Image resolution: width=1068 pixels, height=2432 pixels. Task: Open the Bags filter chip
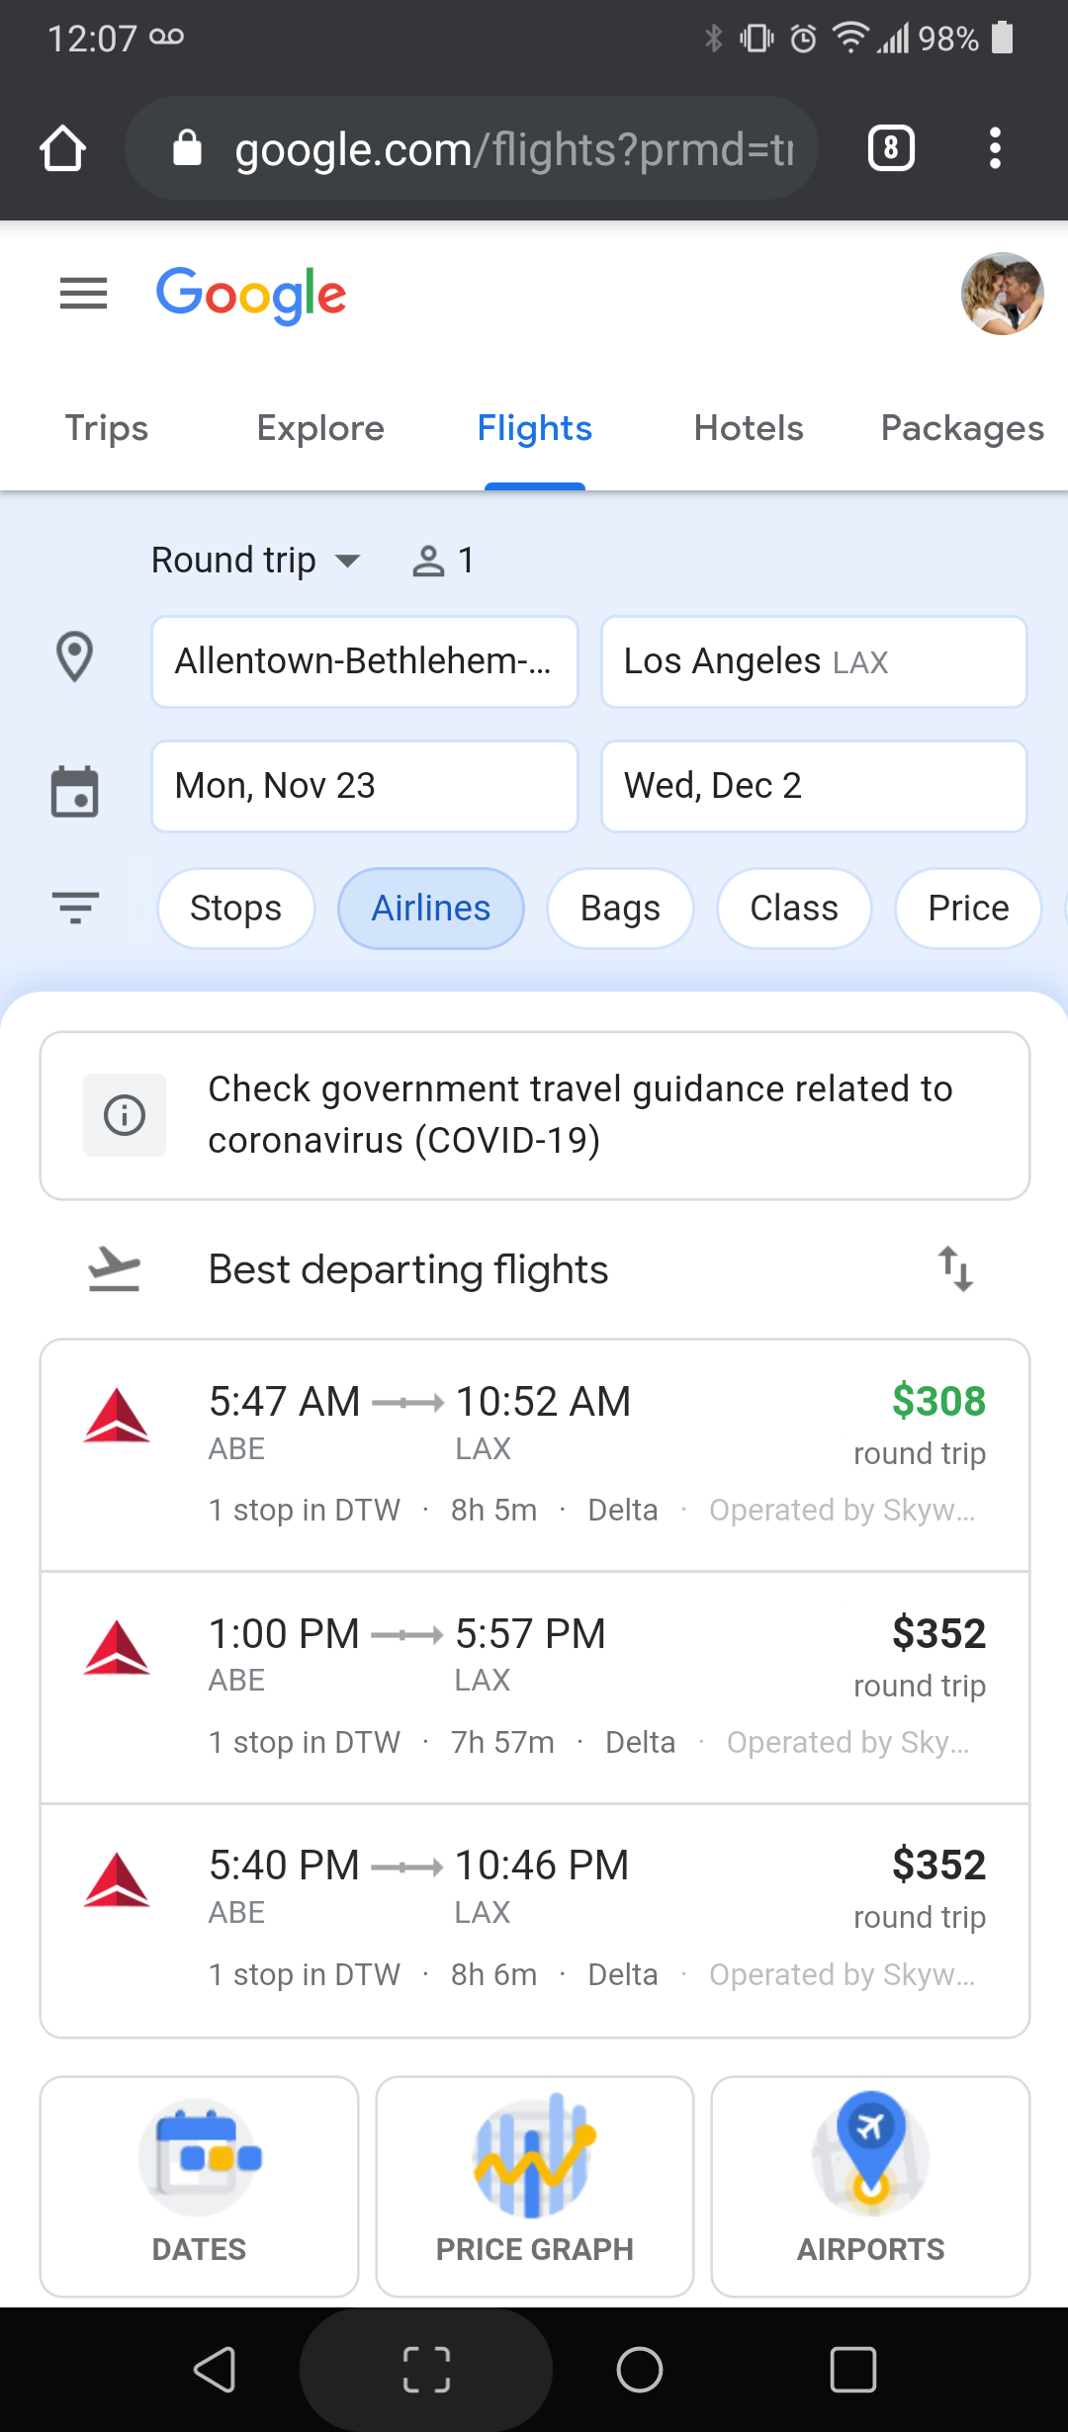[620, 909]
